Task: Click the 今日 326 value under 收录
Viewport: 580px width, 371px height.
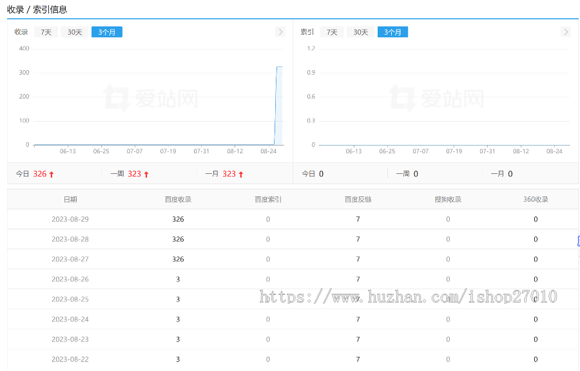Action: tap(40, 174)
